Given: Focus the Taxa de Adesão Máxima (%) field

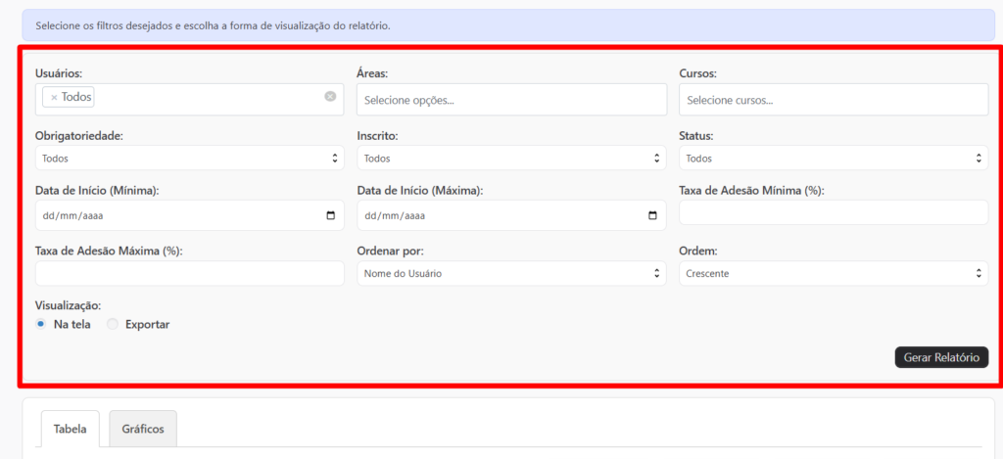Looking at the screenshot, I should click(x=189, y=273).
